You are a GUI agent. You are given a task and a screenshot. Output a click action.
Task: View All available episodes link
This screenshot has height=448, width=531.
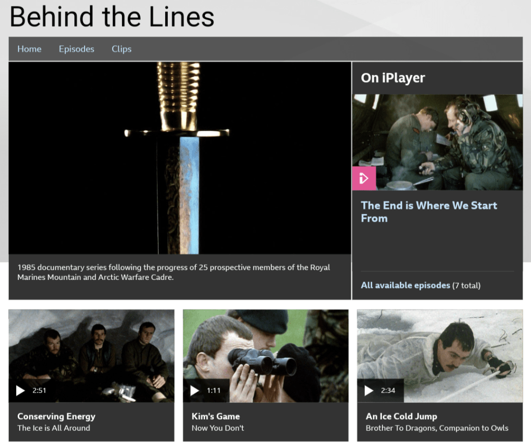[x=405, y=285]
